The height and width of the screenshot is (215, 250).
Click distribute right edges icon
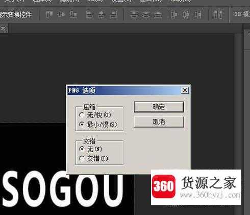(x=198, y=14)
